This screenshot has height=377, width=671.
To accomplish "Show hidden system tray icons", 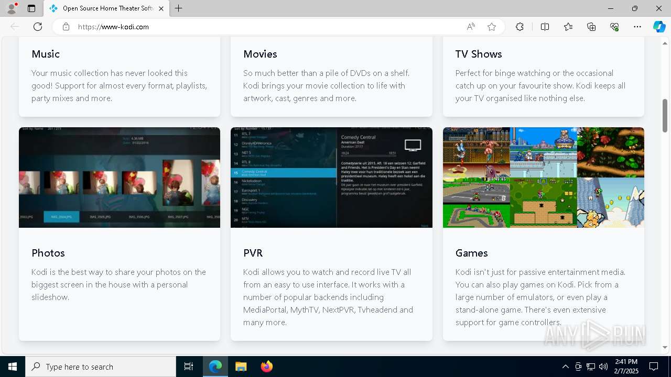I will point(565,367).
